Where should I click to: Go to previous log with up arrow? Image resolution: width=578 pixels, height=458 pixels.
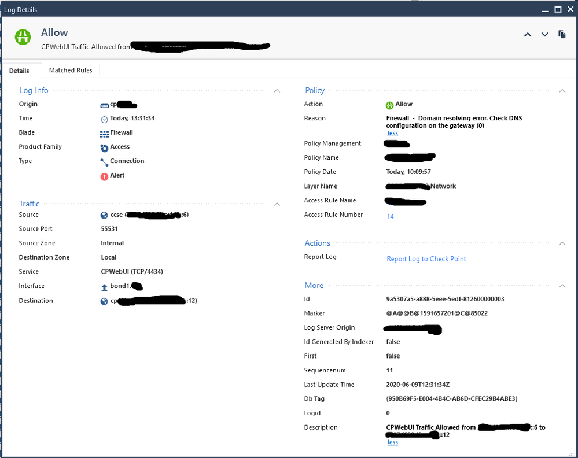[528, 35]
